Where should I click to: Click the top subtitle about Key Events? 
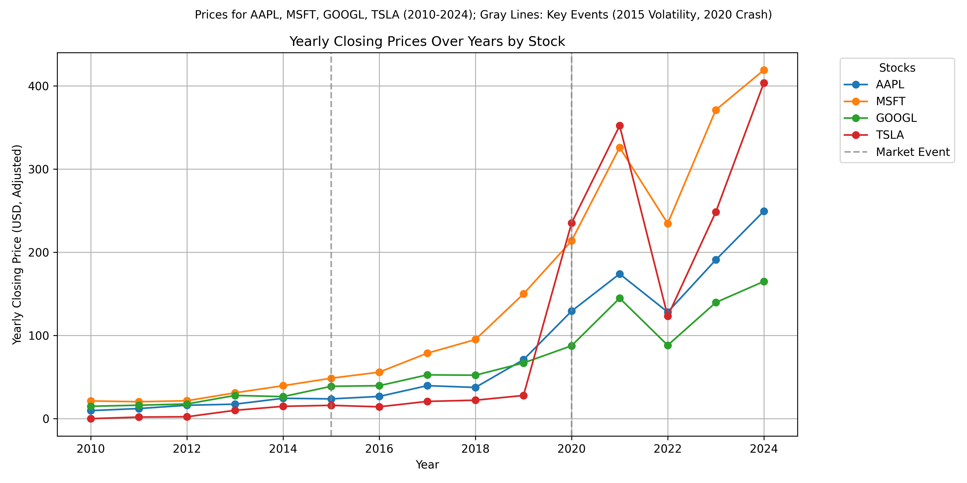pos(483,15)
